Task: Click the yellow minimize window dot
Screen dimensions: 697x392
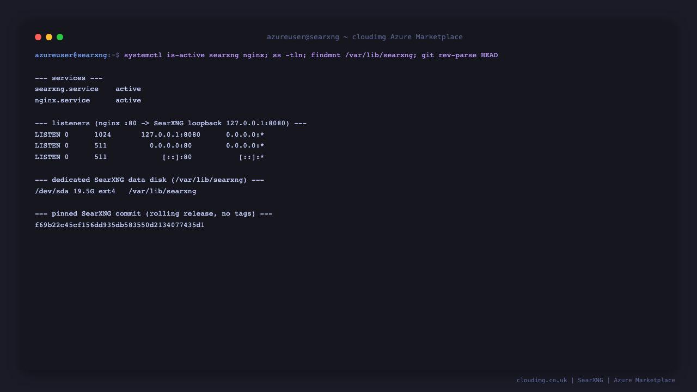Action: click(x=49, y=37)
